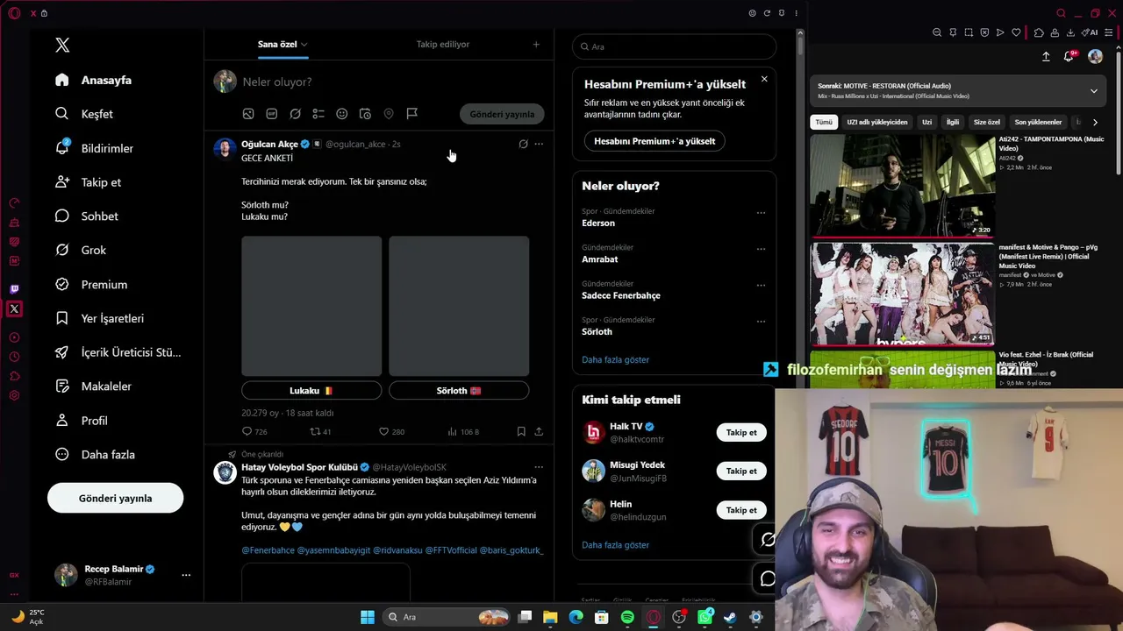Viewport: 1123px width, 631px height.
Task: Open the Windows Start menu
Action: click(368, 617)
